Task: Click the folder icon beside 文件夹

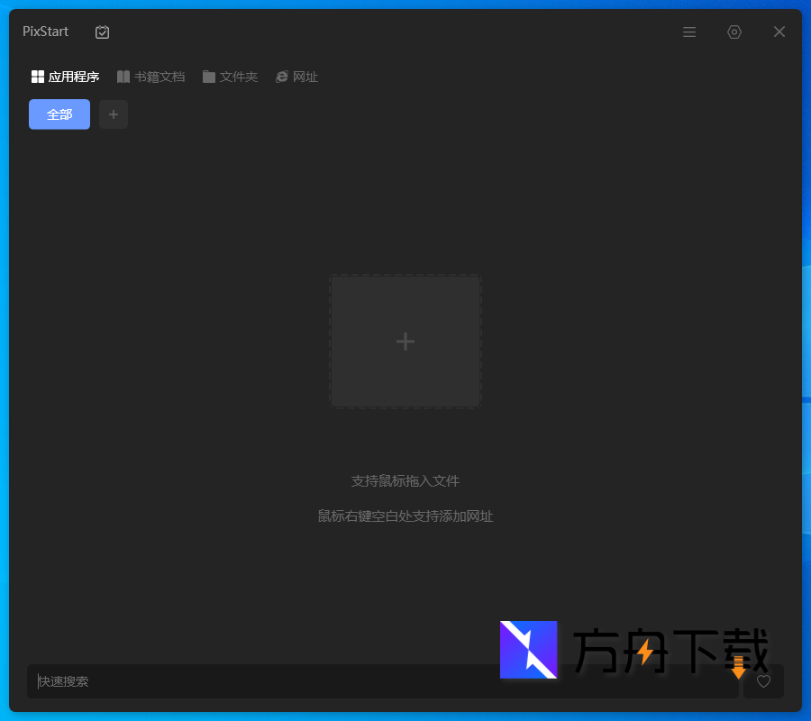Action: point(208,76)
